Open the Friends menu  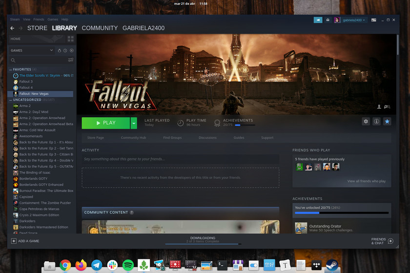point(38,19)
